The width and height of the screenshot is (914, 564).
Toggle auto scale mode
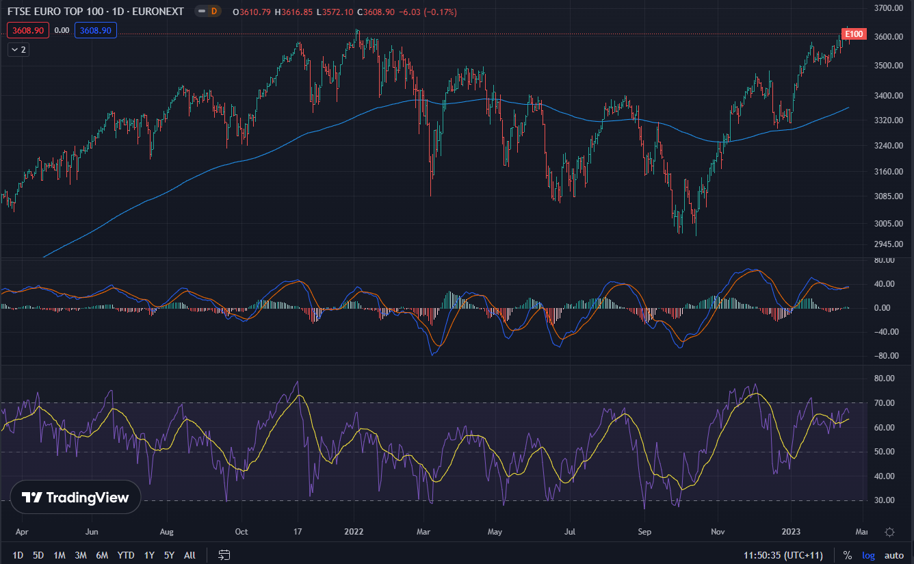pos(894,555)
